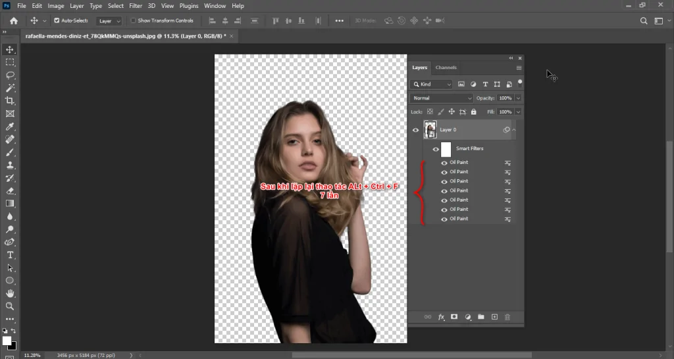The height and width of the screenshot is (359, 674).
Task: Select the Pen tool
Action: pyautogui.click(x=10, y=242)
